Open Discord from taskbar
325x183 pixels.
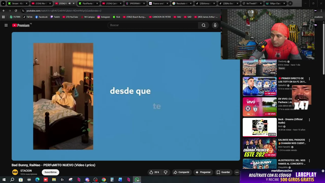click(87, 180)
